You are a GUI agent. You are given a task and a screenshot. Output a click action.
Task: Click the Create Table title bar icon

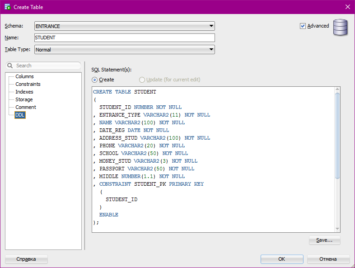coord(8,7)
